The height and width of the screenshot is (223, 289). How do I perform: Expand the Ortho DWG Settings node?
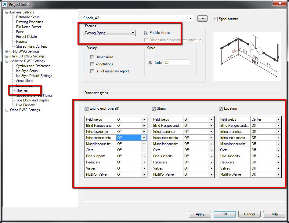click(7, 110)
